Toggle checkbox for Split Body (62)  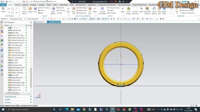[9, 65]
